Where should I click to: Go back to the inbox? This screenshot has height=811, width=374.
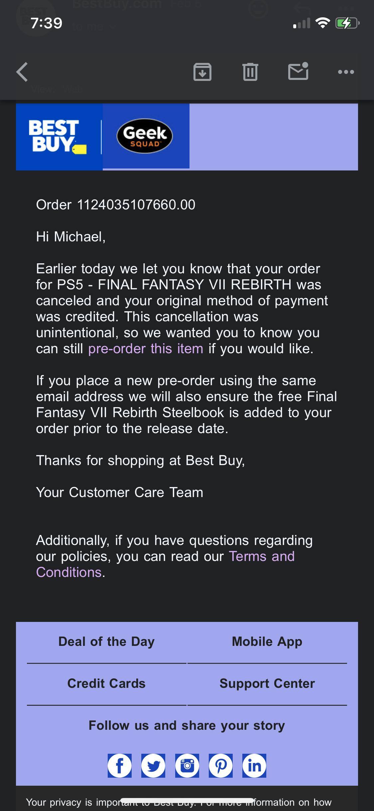tap(22, 71)
